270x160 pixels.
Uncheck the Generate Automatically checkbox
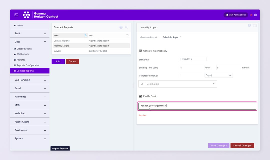pos(140,51)
